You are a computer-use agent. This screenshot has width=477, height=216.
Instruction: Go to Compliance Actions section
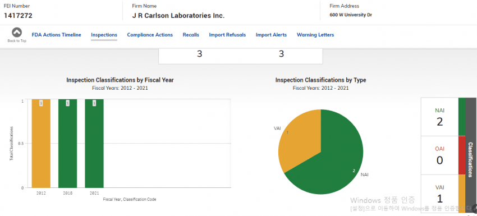point(150,35)
